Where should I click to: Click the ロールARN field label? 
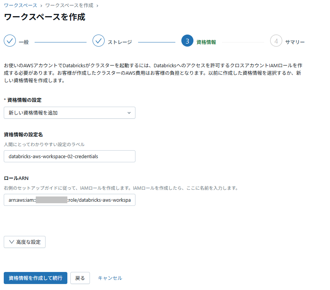(x=16, y=178)
